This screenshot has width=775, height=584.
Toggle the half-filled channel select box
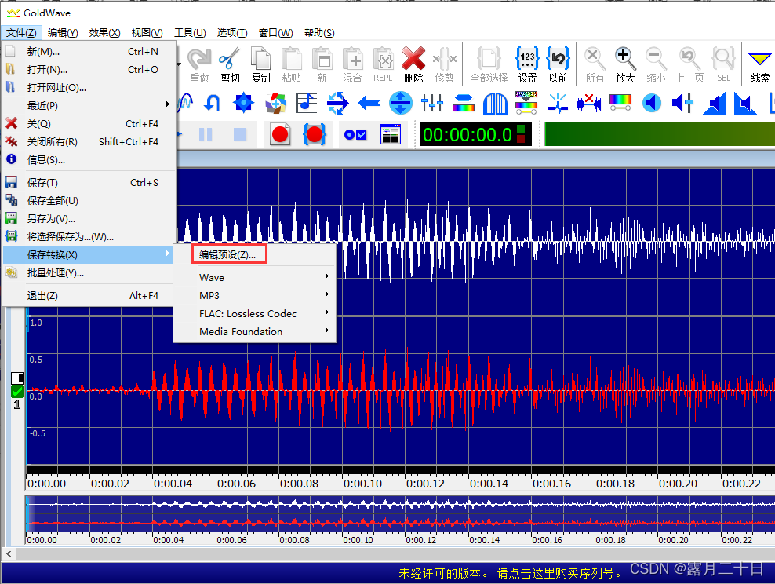17,378
